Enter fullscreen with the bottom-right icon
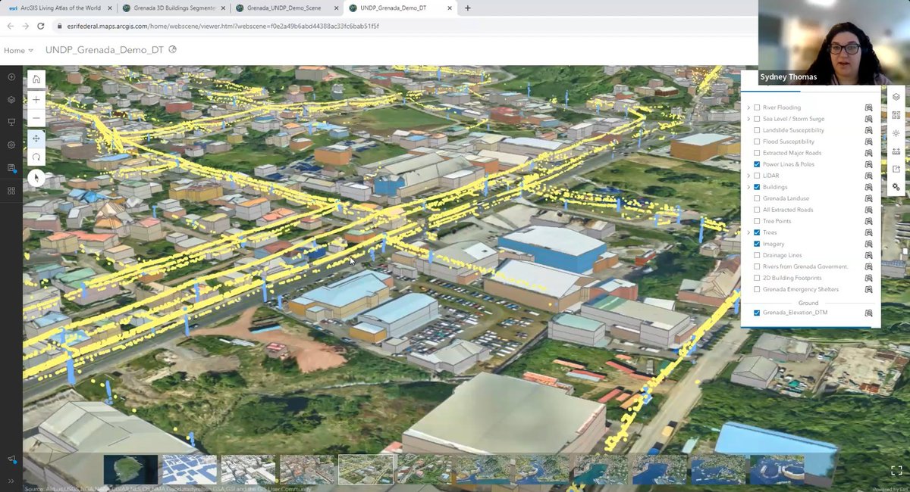910x492 pixels. [x=896, y=469]
